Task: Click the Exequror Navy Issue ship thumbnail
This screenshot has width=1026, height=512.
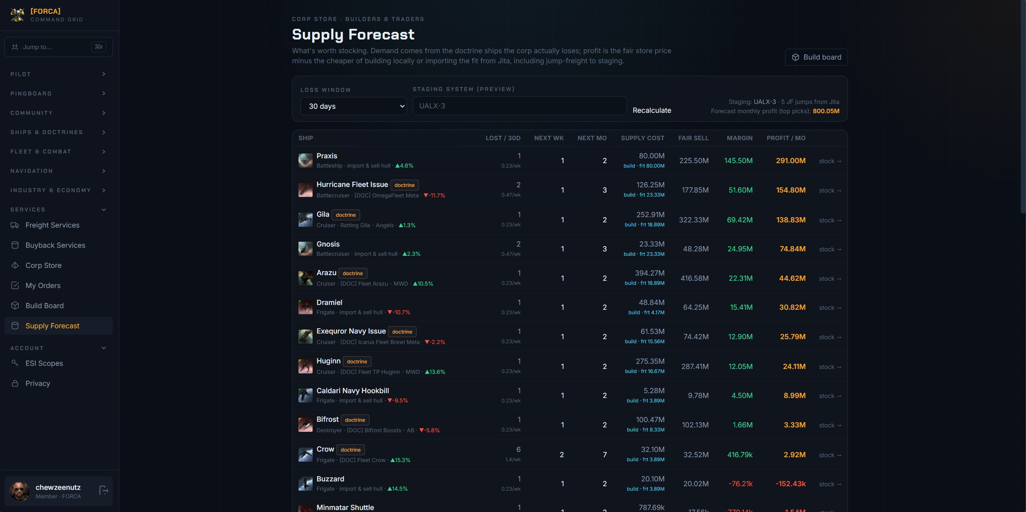Action: (x=305, y=336)
